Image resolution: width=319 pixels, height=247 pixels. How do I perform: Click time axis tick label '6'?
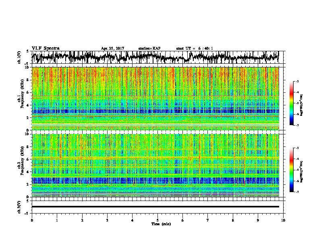pyautogui.click(x=183, y=220)
